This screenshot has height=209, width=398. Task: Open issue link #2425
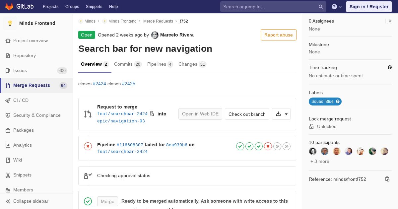(x=129, y=84)
